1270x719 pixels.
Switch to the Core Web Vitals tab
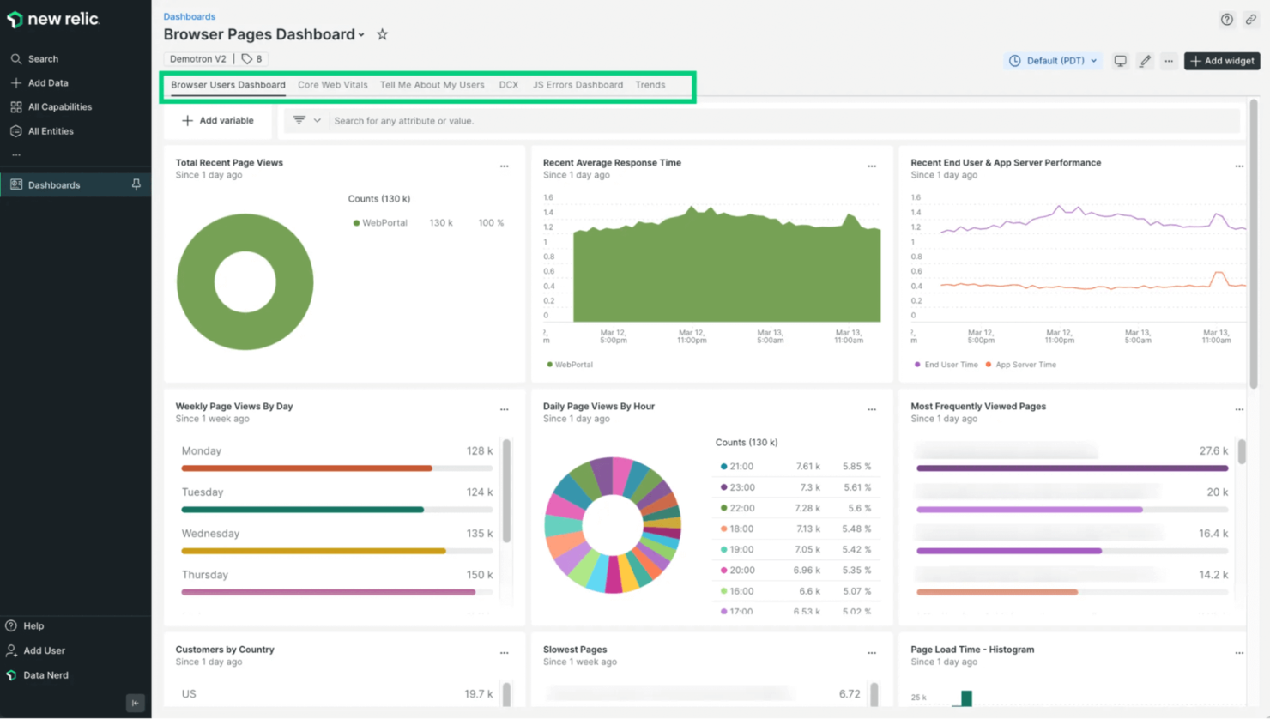(333, 85)
